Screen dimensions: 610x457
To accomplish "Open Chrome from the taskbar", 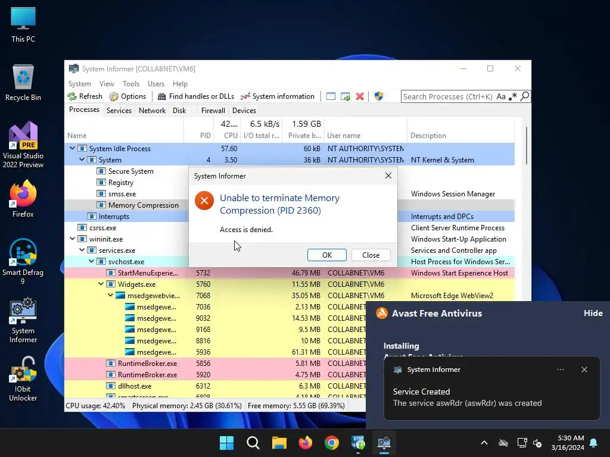I will [331, 443].
